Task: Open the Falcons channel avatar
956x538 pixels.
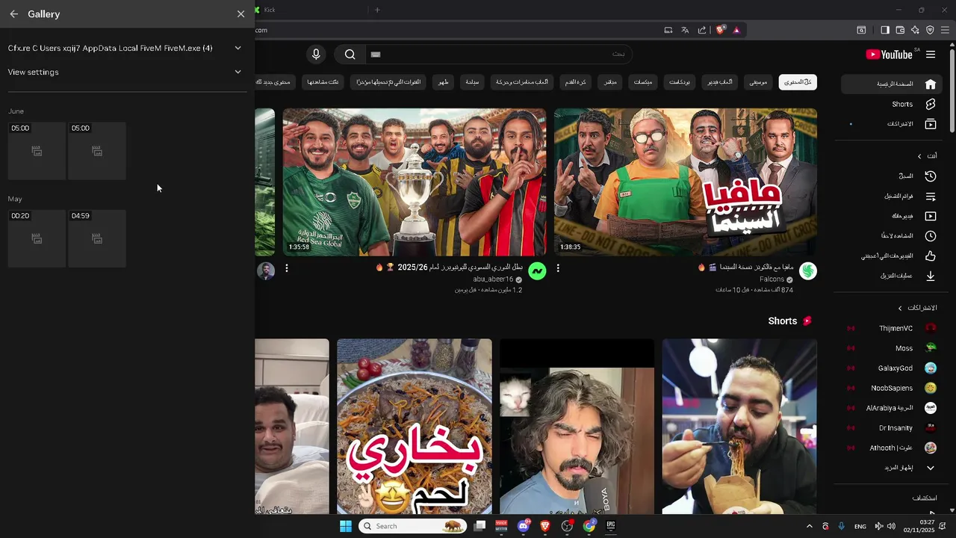Action: coord(807,270)
